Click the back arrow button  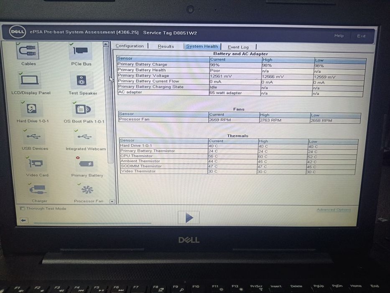24,220
